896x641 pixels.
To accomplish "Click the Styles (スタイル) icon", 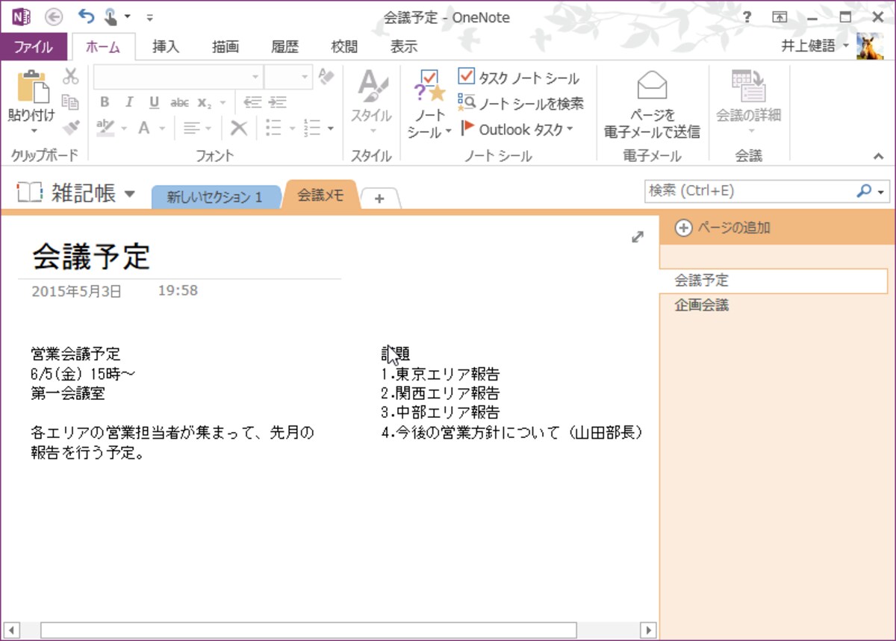I will pos(371,87).
